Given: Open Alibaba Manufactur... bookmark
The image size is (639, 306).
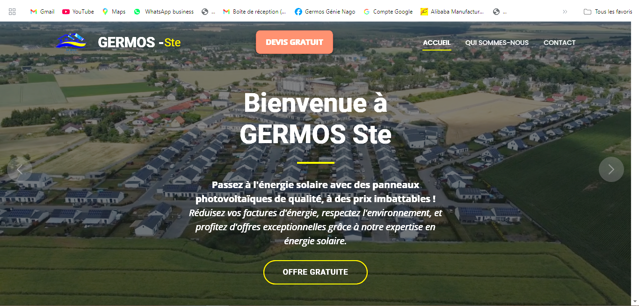Looking at the screenshot, I should pyautogui.click(x=452, y=12).
